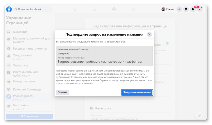
Task: Open Ресурсы и инструменты
Action: [x=29, y=49]
